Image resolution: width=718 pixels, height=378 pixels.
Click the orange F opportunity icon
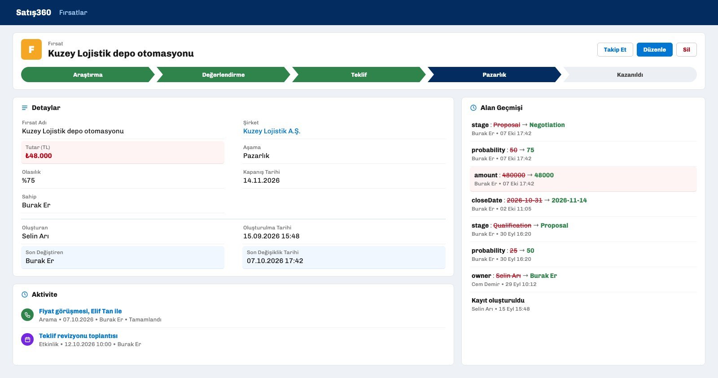(31, 49)
